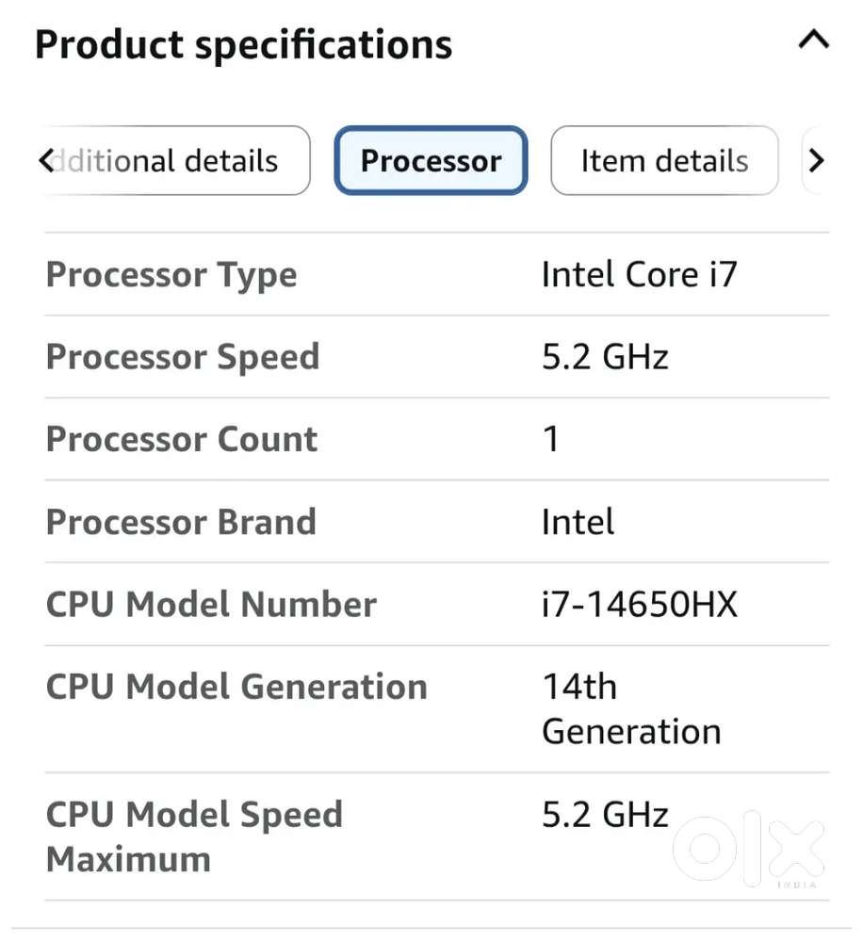Image resolution: width=863 pixels, height=941 pixels.
Task: Click the Intel Core i7 value
Action: coord(639,275)
